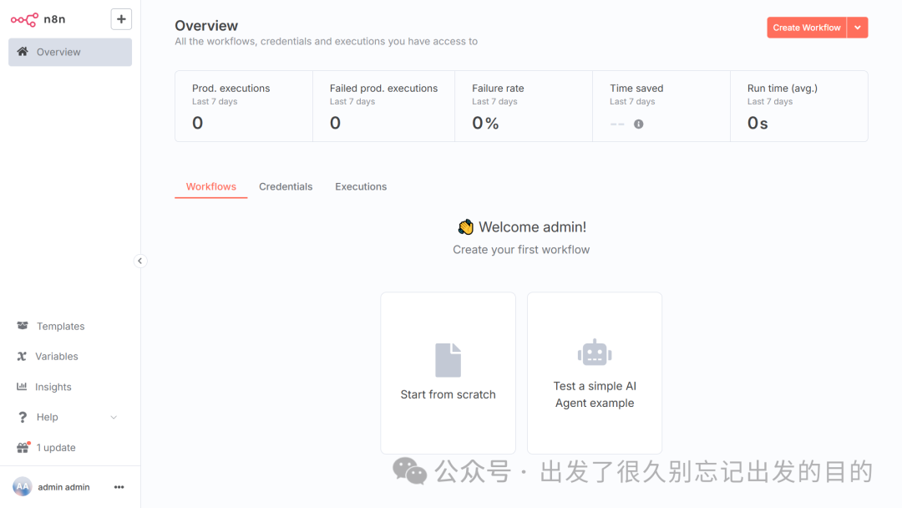Screen dimensions: 902x508
Task: Click the robot icon on AI Agent card
Action: click(594, 352)
